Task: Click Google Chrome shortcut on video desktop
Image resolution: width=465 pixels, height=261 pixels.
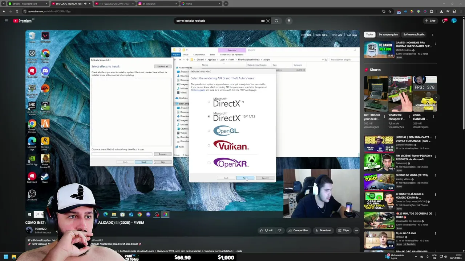Action: point(32,126)
